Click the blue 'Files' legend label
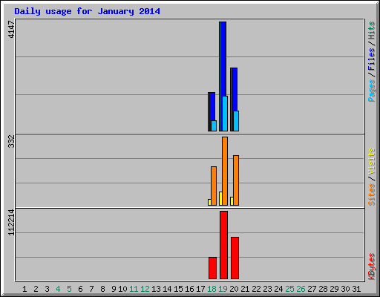 [372, 59]
